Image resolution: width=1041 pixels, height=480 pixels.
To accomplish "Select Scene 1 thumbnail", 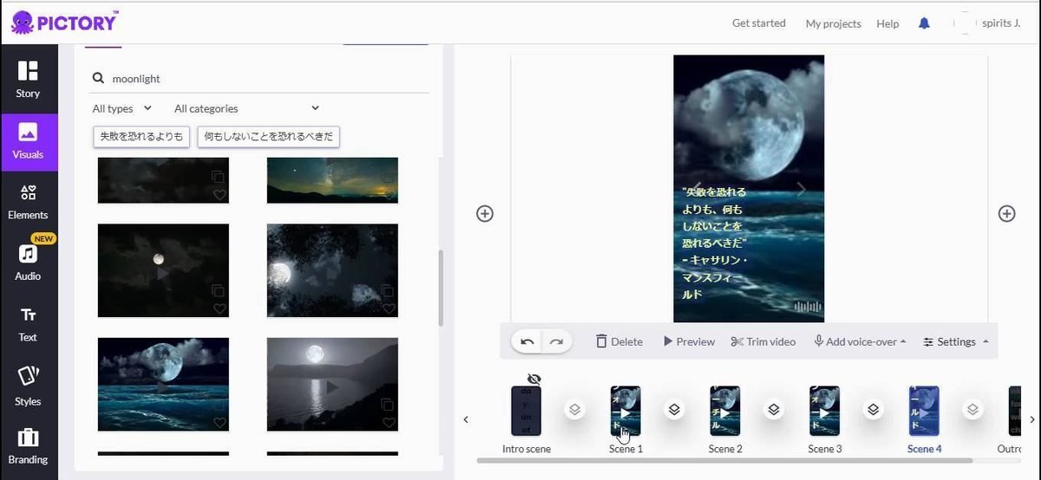I will tap(625, 411).
